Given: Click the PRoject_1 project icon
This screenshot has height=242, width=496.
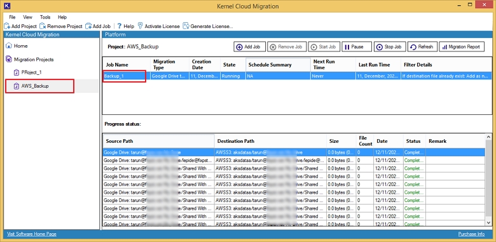Looking at the screenshot, I should pos(17,72).
